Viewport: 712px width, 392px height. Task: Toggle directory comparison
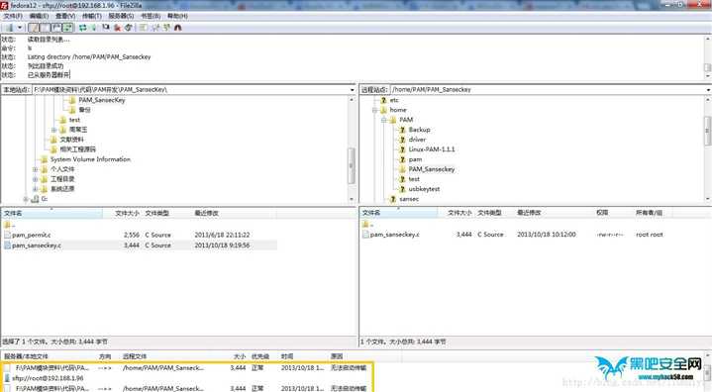155,28
